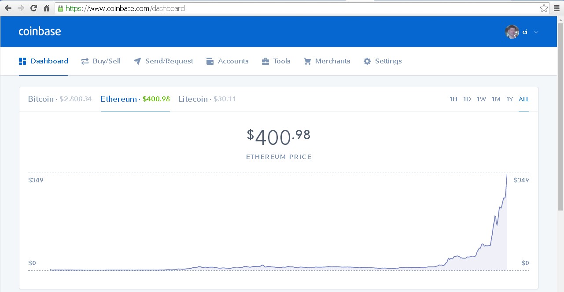The height and width of the screenshot is (292, 564).
Task: Open the Tools section
Action: tap(276, 61)
